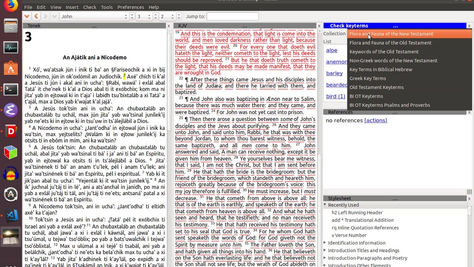
Task: Open the Stylesheet panel ellipsis menu
Action: coord(395,199)
